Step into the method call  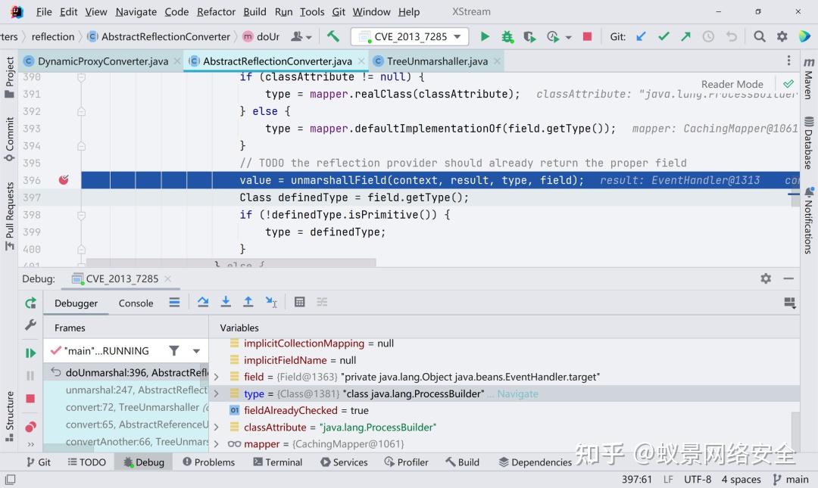[x=226, y=302]
